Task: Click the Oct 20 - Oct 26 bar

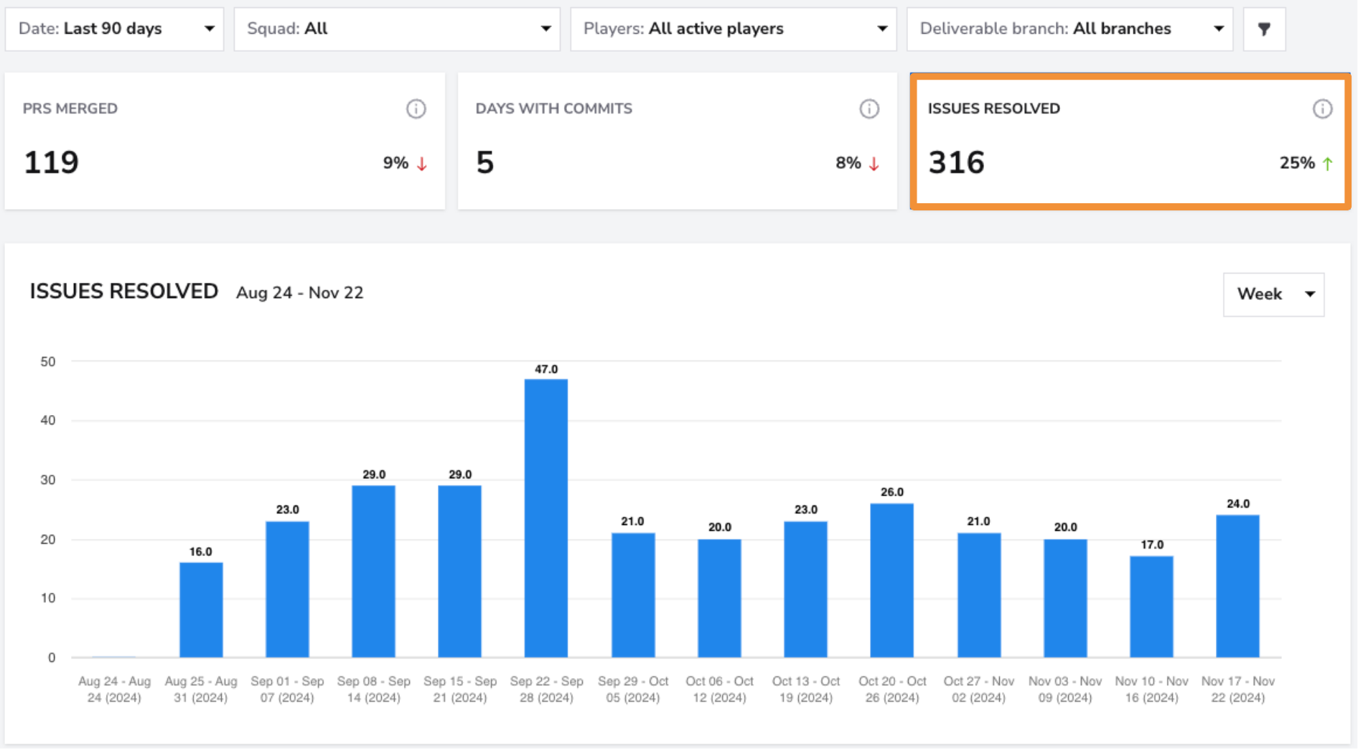Action: 892,580
